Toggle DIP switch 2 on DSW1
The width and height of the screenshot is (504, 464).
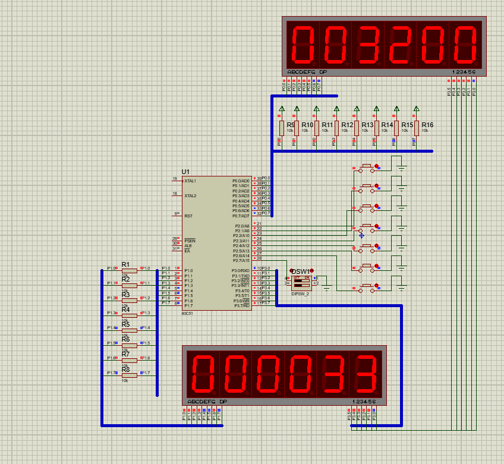[x=302, y=285]
